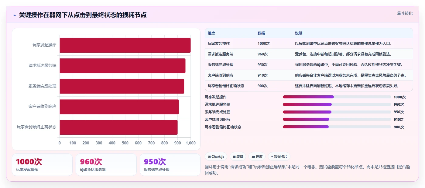Select the 数据卡片 chip

coord(279,157)
